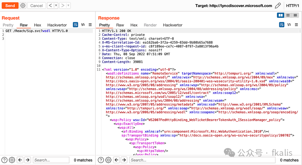Toggle word wrap icon in Response panel
The image size is (302, 165).
pyautogui.click(x=282, y=25)
